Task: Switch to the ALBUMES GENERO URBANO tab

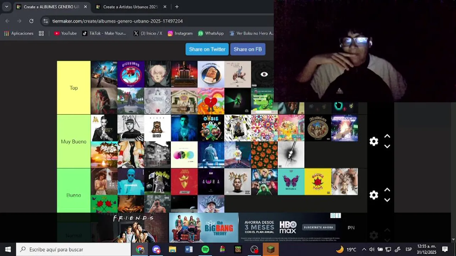Action: click(52, 7)
